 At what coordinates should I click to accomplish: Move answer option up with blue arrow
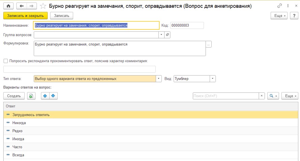(45, 96)
